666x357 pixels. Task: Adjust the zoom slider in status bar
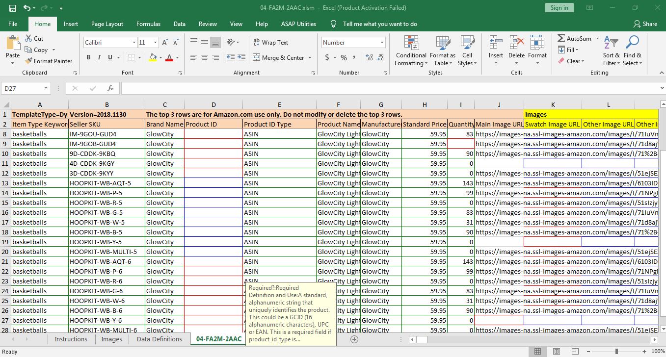[x=616, y=352]
